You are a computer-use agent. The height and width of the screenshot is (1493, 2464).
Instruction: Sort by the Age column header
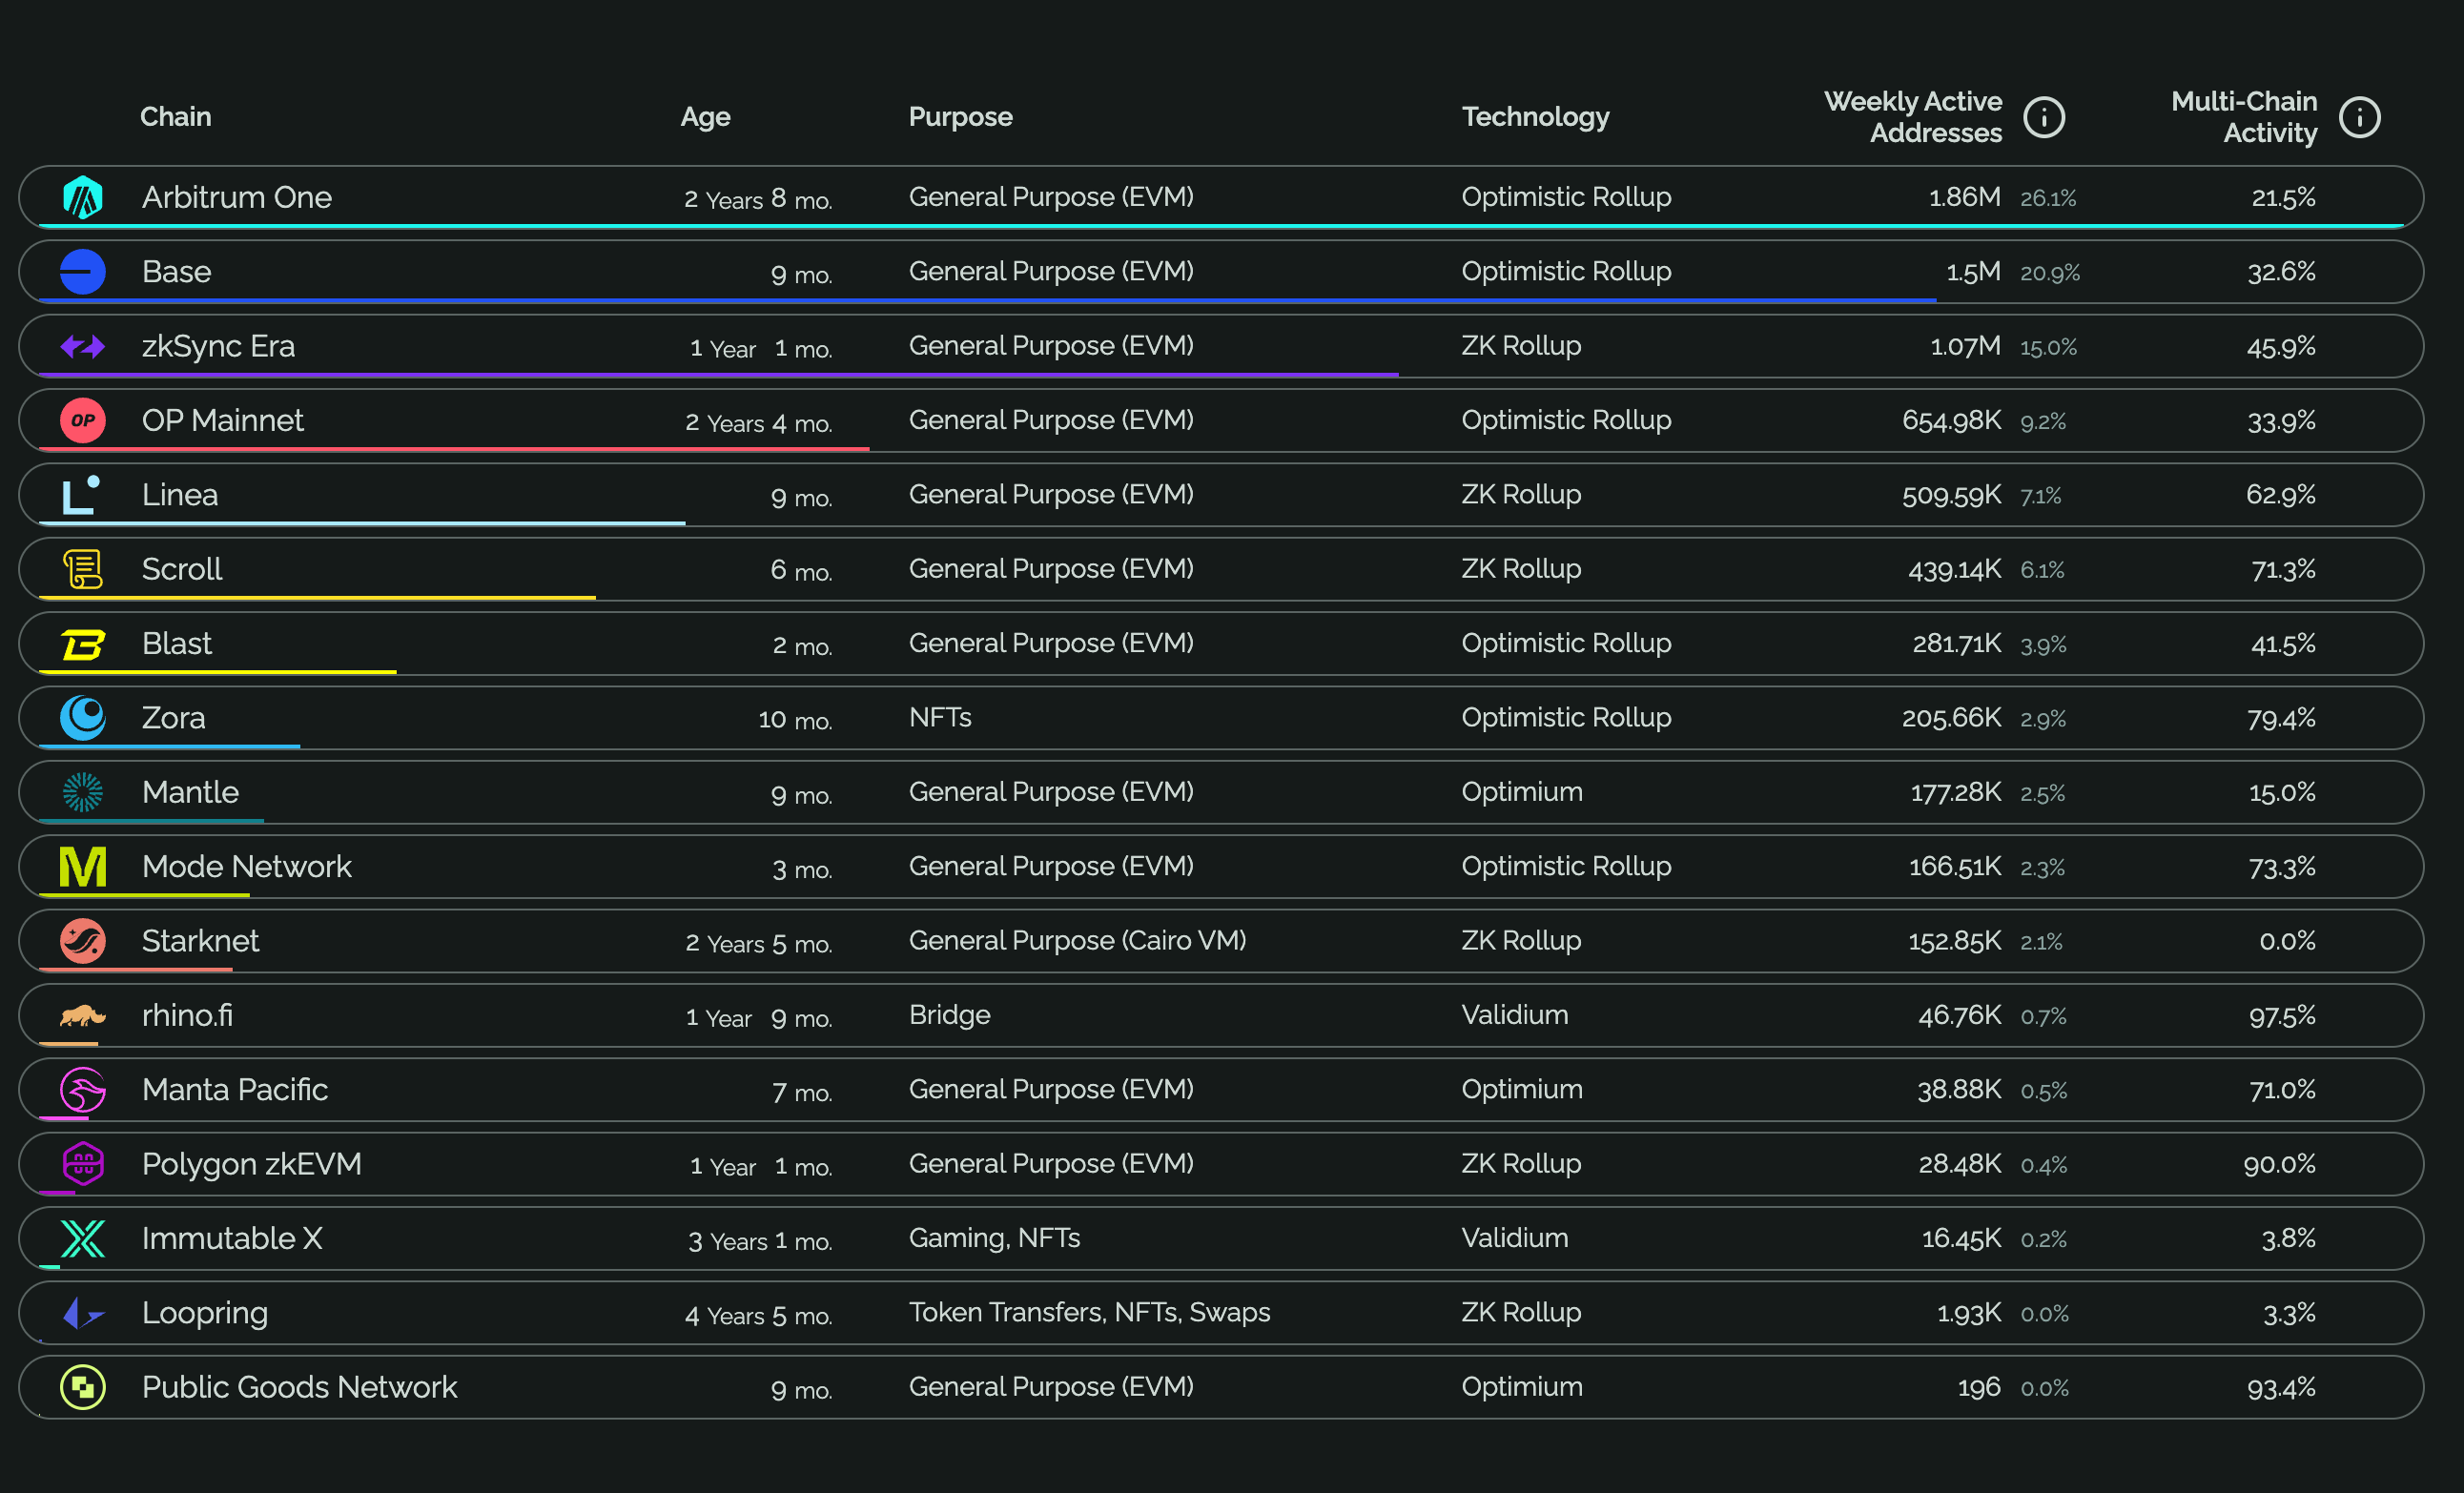705,117
